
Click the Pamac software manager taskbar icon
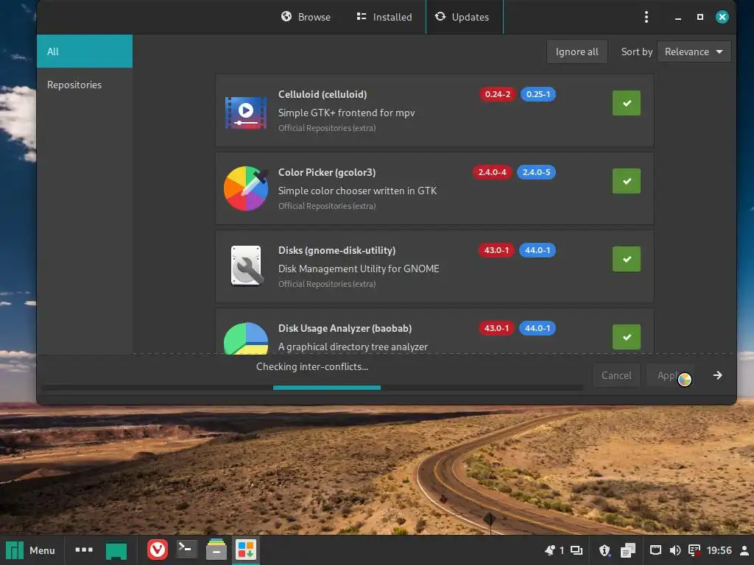(x=246, y=550)
